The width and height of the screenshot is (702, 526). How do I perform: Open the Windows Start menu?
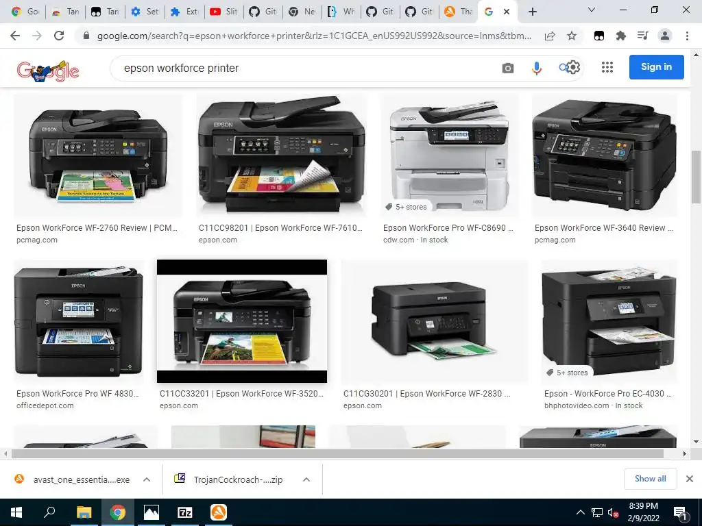point(16,512)
